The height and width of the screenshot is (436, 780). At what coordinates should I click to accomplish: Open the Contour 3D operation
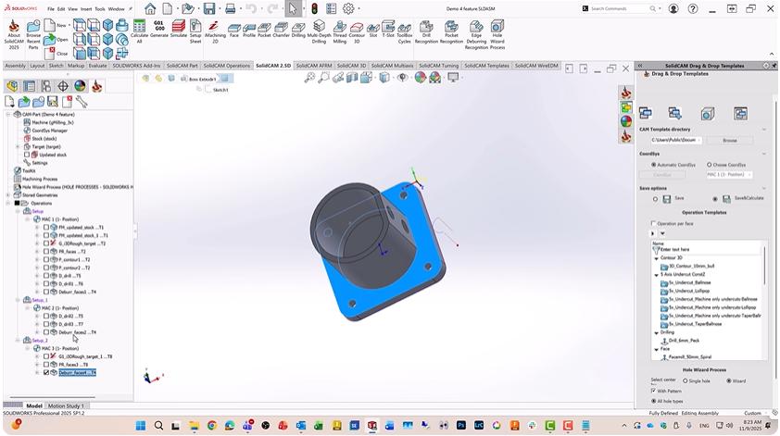tap(357, 31)
